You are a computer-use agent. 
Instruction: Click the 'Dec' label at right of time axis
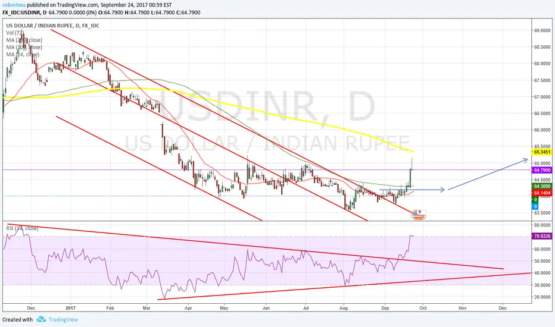point(502,308)
